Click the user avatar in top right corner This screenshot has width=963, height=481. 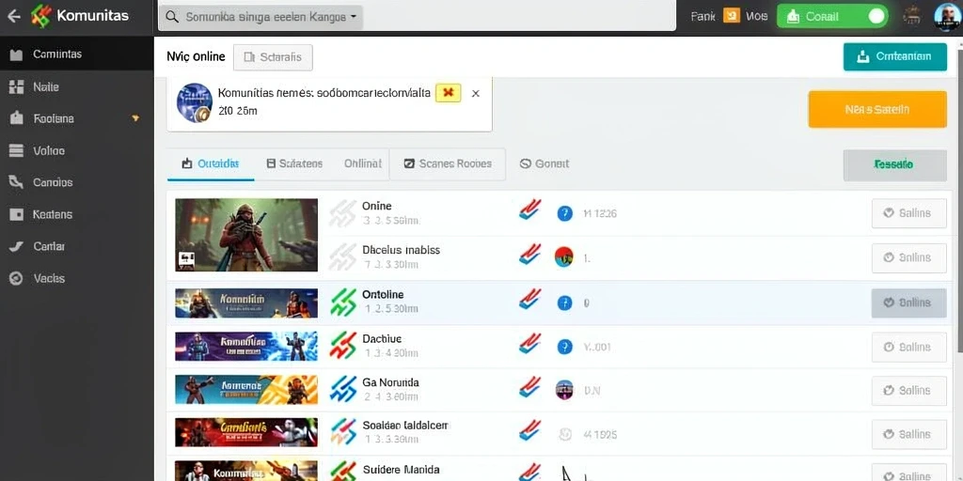946,17
